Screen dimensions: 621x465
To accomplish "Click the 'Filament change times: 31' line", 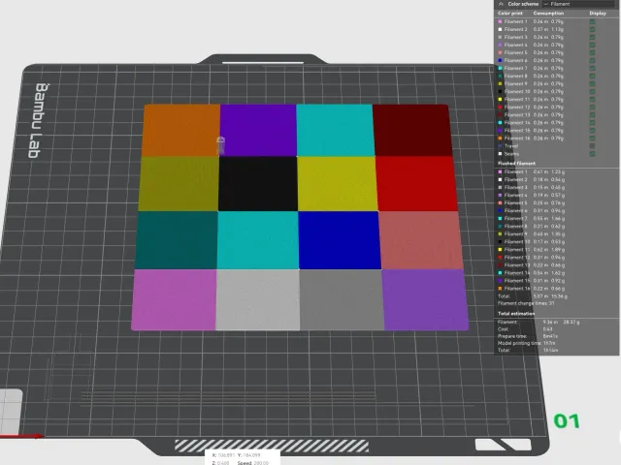I will tap(526, 303).
